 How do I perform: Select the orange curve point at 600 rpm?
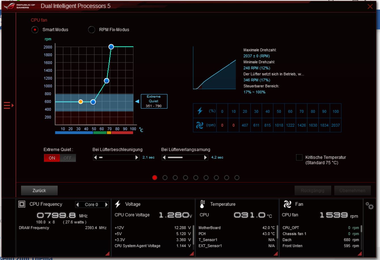tap(80, 102)
